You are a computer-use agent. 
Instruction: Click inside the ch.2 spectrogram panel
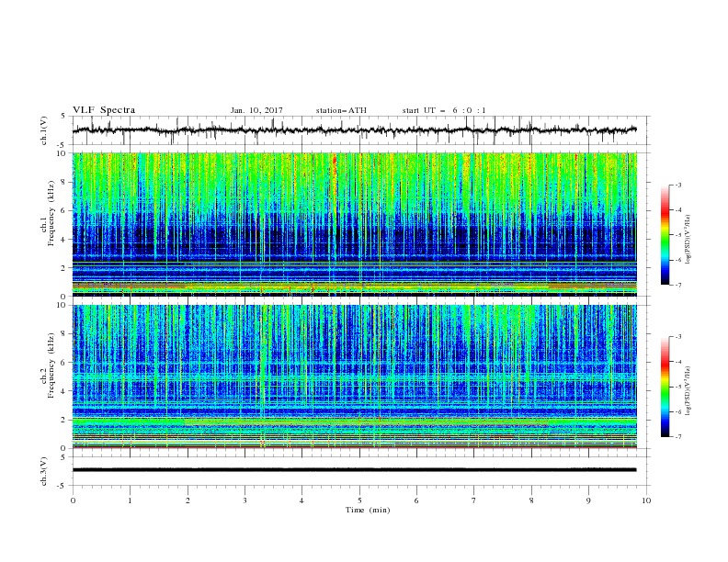(355, 377)
